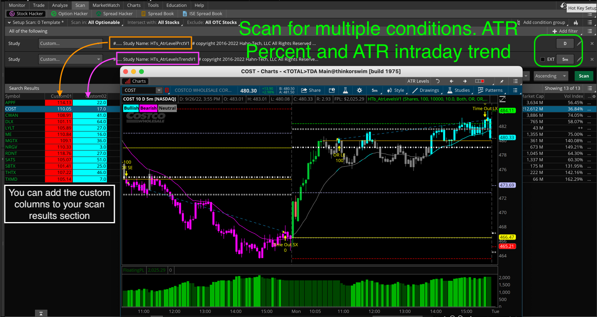
Task: Click the left arrow navigation icon
Action: coord(451,81)
